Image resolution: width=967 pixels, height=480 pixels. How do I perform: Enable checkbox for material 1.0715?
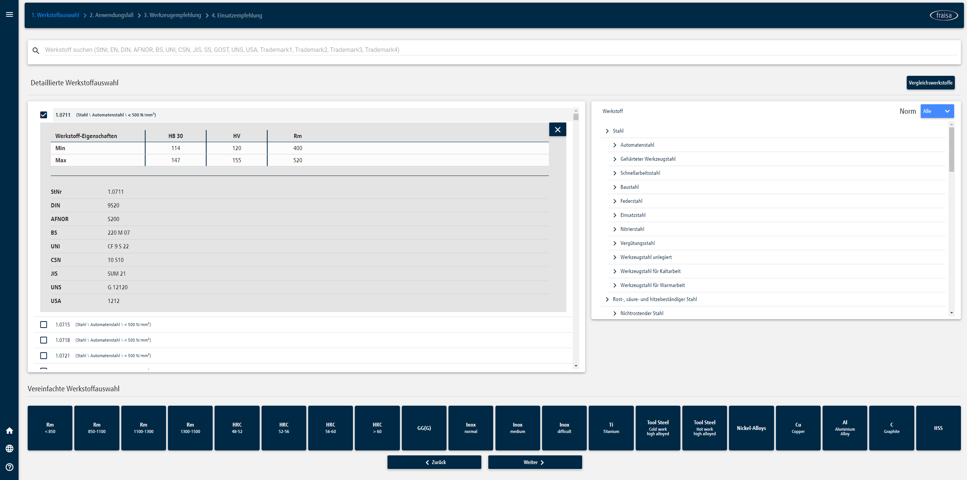click(44, 323)
